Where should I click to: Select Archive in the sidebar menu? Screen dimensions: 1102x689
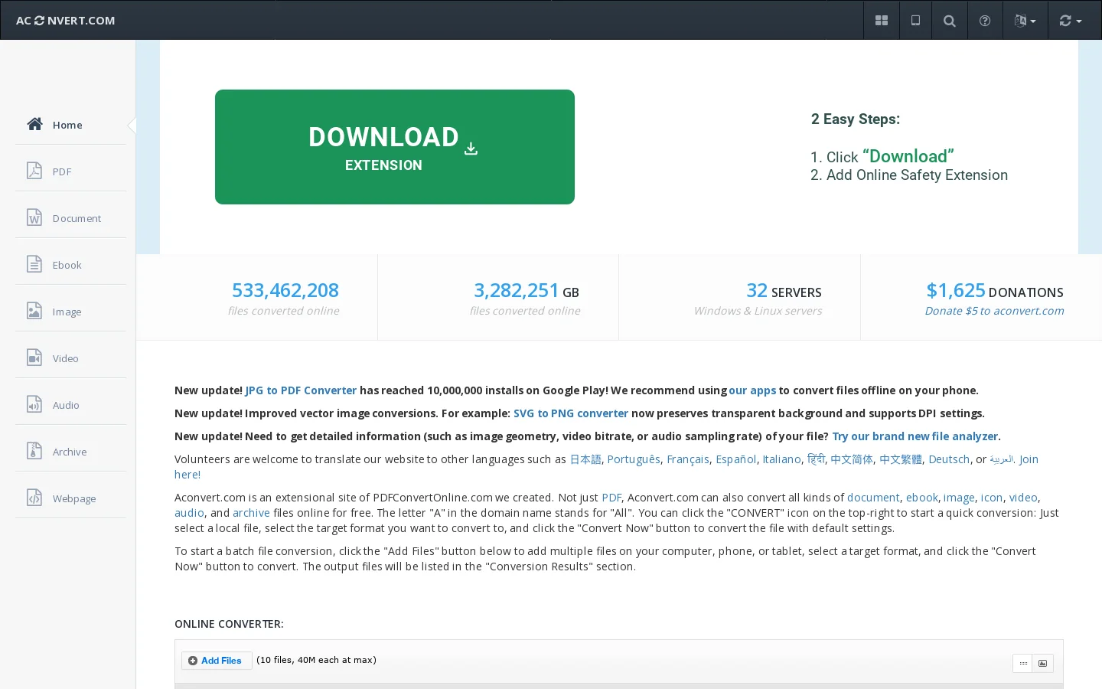(x=70, y=452)
